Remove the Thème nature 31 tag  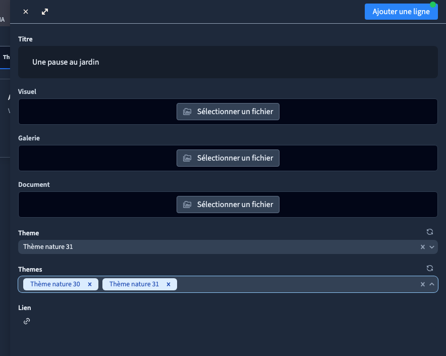point(169,284)
